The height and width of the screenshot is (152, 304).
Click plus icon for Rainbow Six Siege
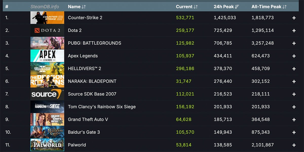click(294, 107)
